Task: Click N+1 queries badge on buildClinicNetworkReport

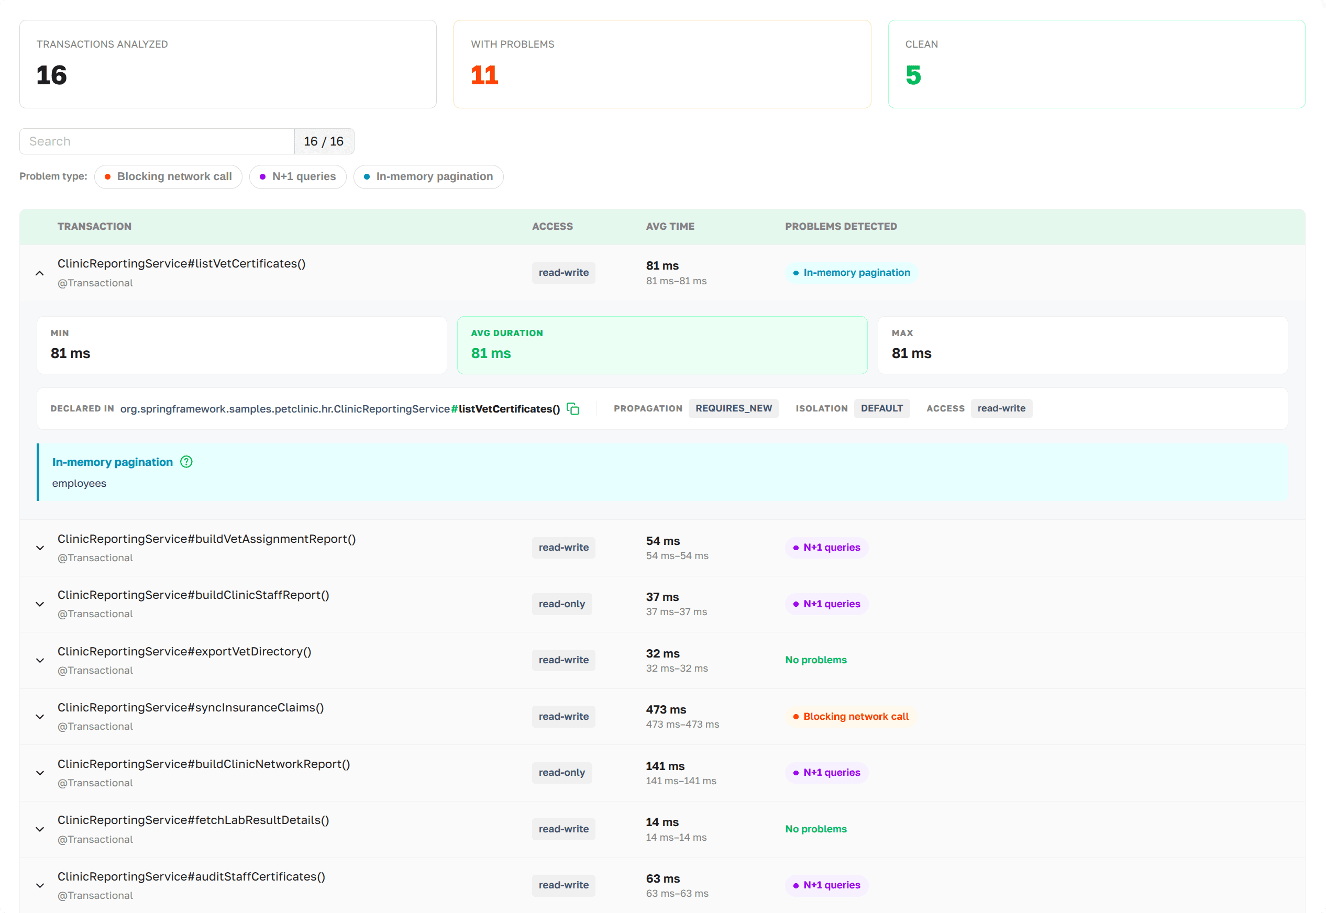Action: (826, 773)
